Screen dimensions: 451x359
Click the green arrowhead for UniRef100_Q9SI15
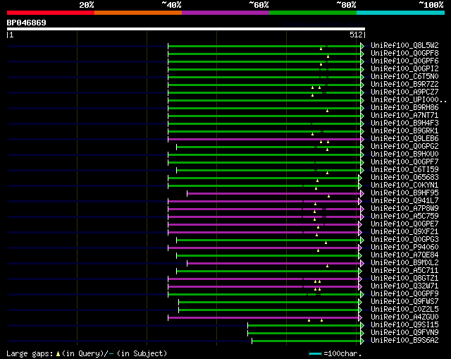(x=362, y=325)
